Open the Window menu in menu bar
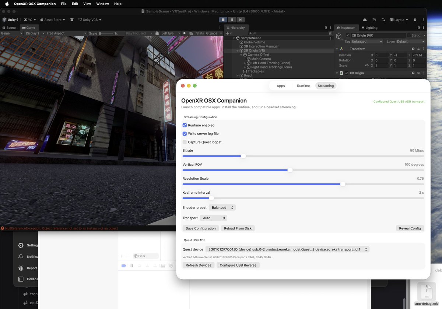 point(102,4)
